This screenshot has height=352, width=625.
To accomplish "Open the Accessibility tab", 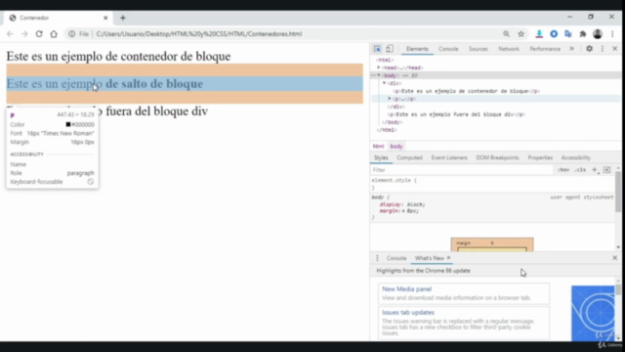I will (575, 157).
